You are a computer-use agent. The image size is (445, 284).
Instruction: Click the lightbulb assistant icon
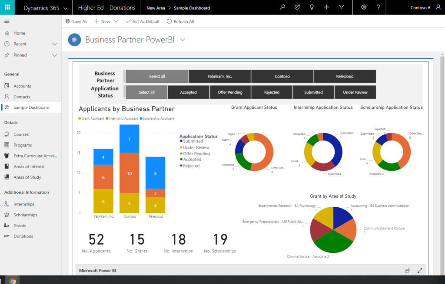click(x=311, y=7)
